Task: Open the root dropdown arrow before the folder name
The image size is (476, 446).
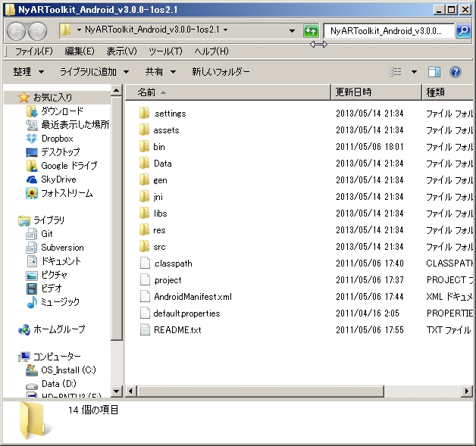Action: pyautogui.click(x=80, y=30)
